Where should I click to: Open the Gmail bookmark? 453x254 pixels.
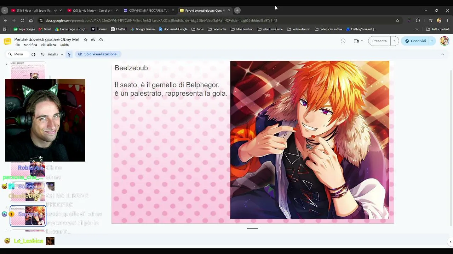pyautogui.click(x=45, y=29)
